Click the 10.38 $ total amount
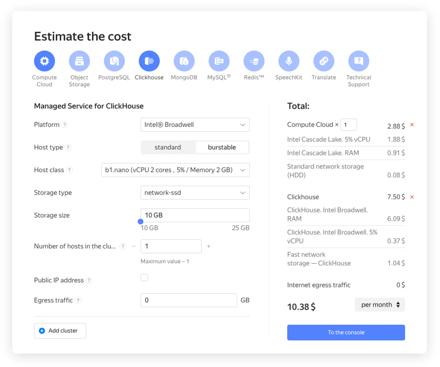Image resolution: width=440 pixels, height=367 pixels. (x=301, y=307)
